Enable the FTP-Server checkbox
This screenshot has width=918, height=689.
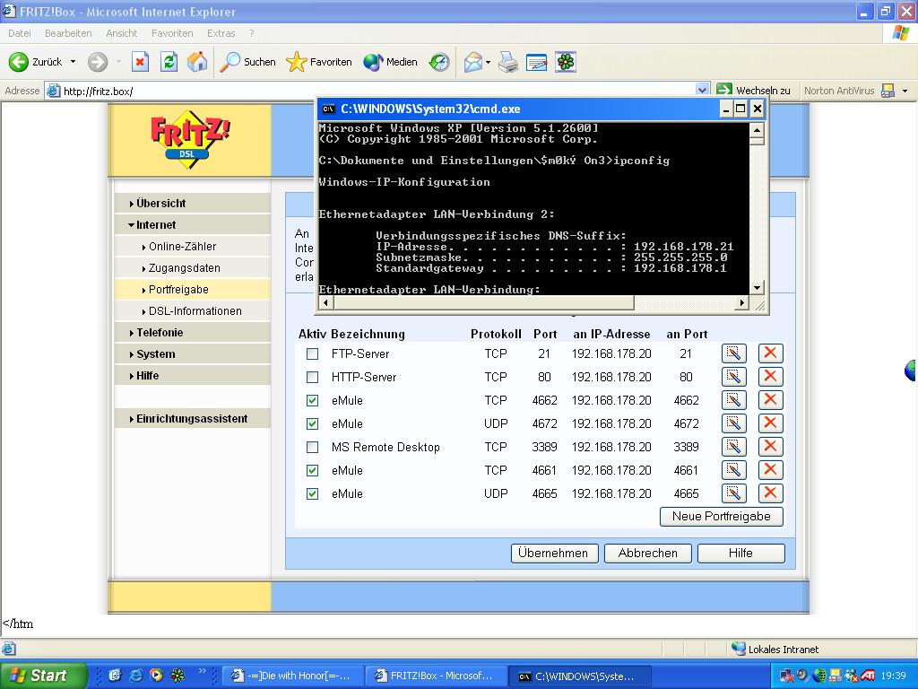click(x=312, y=354)
